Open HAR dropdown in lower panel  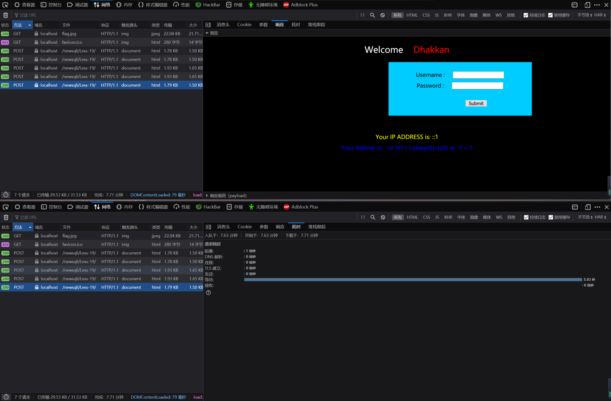601,217
